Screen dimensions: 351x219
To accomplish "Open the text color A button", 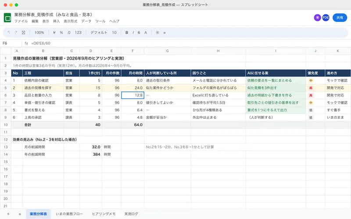I will click(x=146, y=32).
